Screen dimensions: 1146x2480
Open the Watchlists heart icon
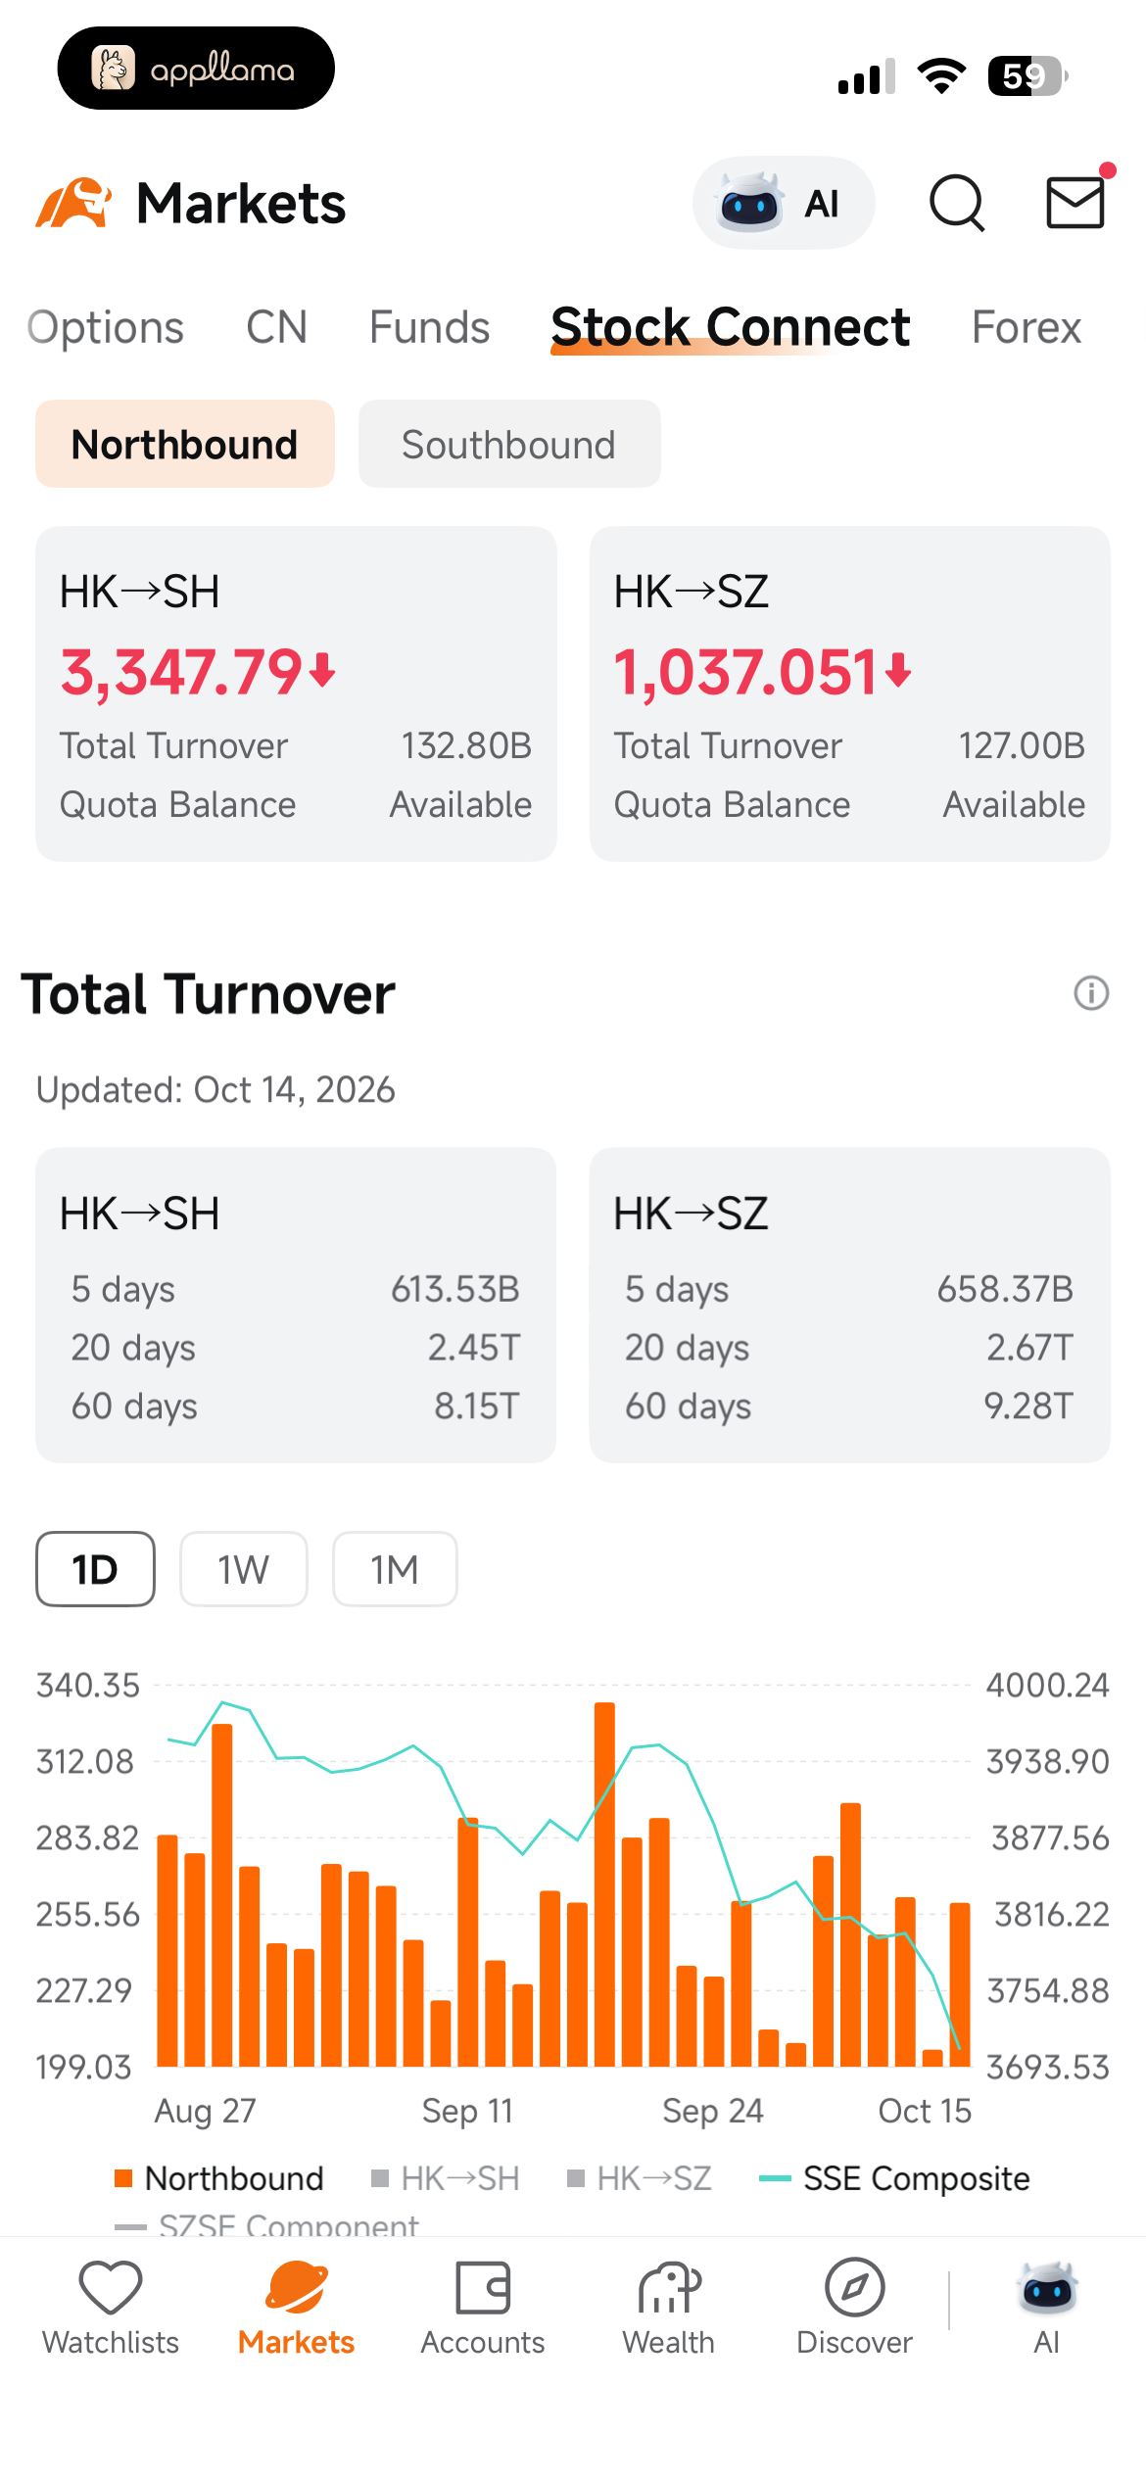pos(111,2288)
